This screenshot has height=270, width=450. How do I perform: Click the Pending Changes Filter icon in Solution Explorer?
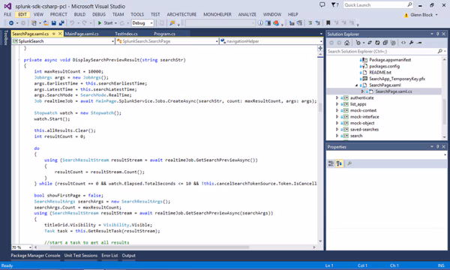click(358, 43)
